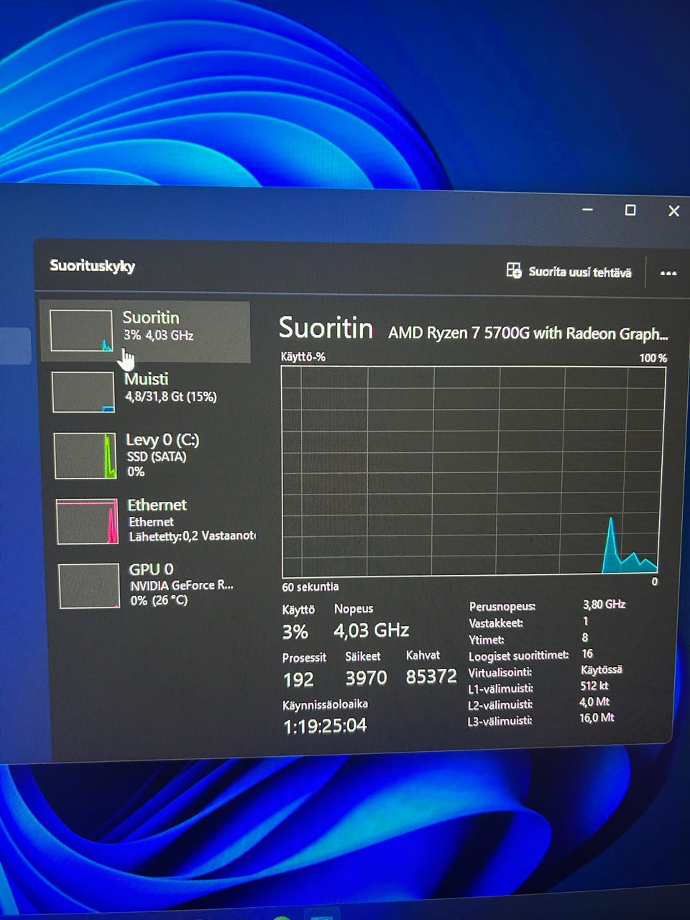This screenshot has height=920, width=690.
Task: Click the Muisti mini graph thumbnail
Action: tap(83, 392)
